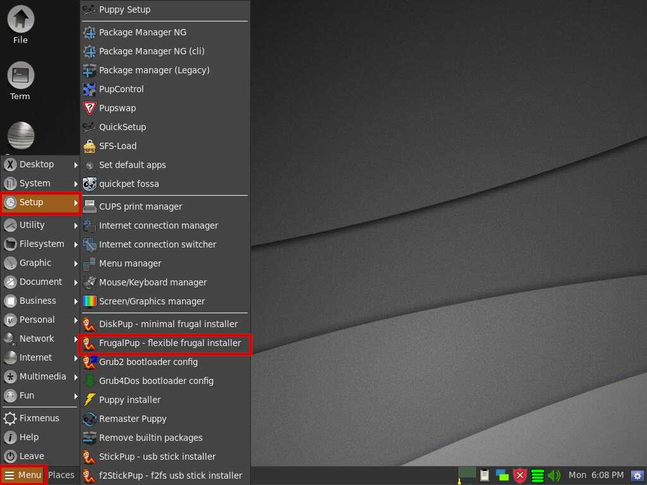Click the clipboard tray icon

tap(485, 476)
